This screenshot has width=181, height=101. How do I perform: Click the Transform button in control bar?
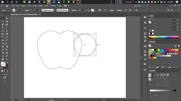(119, 10)
